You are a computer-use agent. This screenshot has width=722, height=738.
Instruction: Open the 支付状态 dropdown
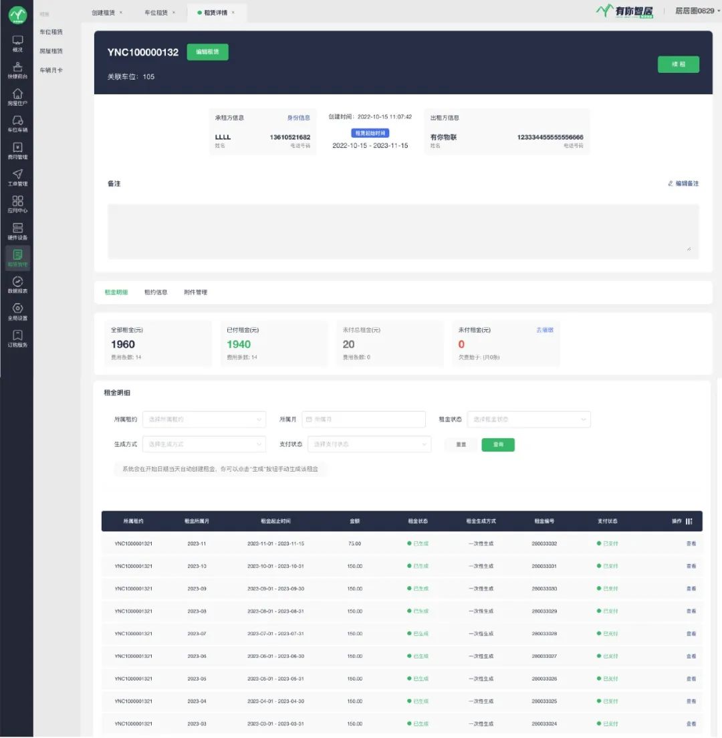(369, 444)
